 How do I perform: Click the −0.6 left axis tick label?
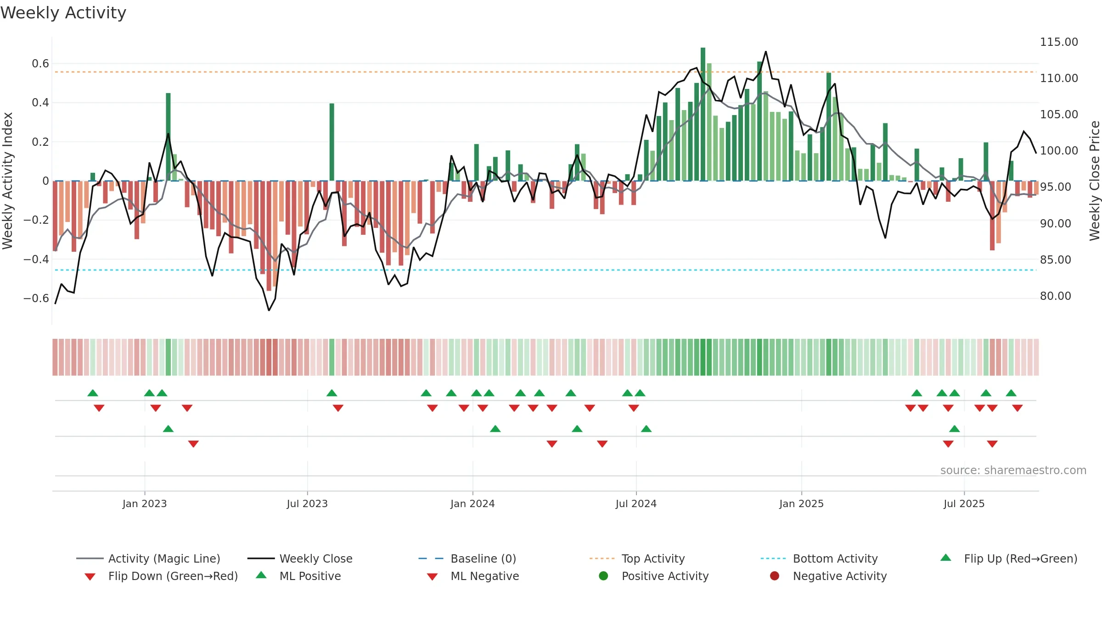(36, 298)
